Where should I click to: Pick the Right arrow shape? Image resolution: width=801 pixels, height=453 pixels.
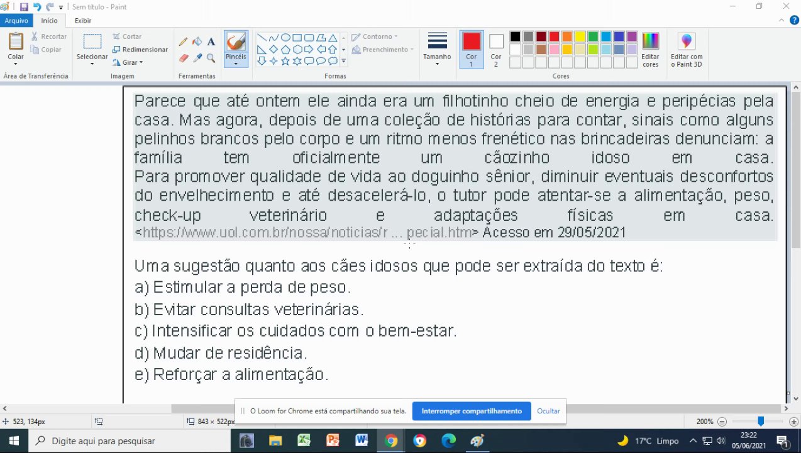[309, 49]
